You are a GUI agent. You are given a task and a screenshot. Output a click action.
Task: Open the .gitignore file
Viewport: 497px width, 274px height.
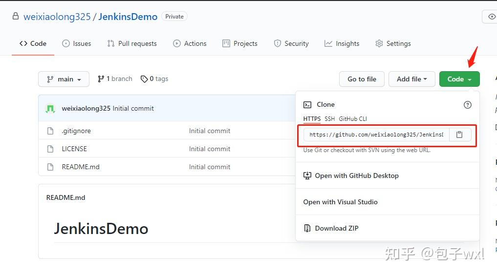[x=76, y=131]
